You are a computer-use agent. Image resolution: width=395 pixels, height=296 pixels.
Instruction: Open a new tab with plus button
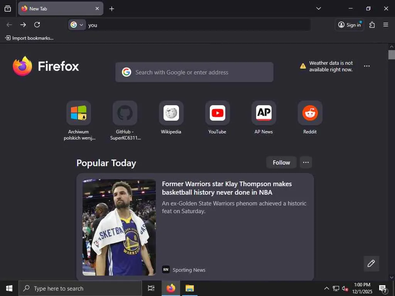111,9
